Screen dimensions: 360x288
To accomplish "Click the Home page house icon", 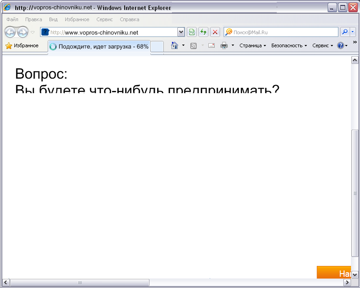I will pos(175,45).
